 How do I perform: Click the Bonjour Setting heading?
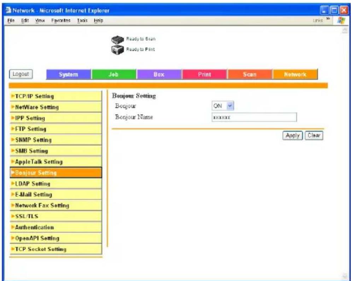click(134, 96)
